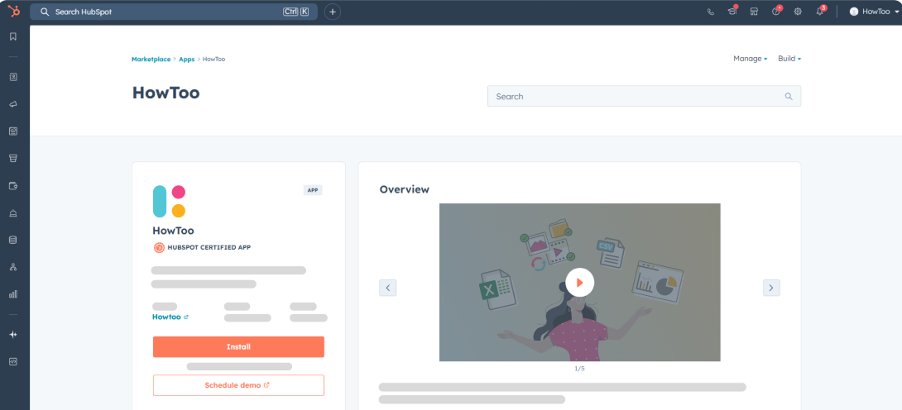Open the calling phone icon
Viewport: 902px width, 410px height.
click(711, 12)
